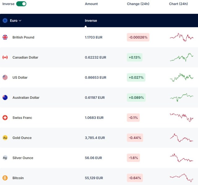Click the Silver Ounce Ag icon
The width and height of the screenshot is (198, 185).
pyautogui.click(x=5, y=158)
